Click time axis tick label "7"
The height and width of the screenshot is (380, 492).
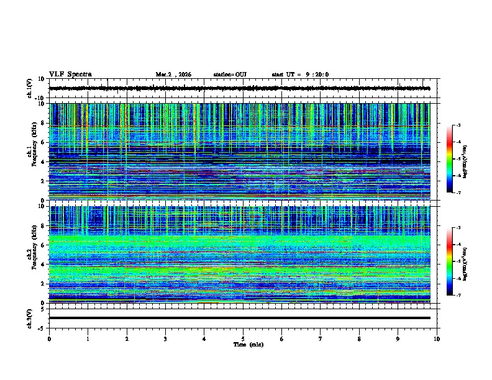(x=321, y=339)
